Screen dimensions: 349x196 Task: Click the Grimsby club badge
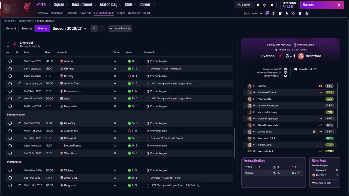pos(62,69)
